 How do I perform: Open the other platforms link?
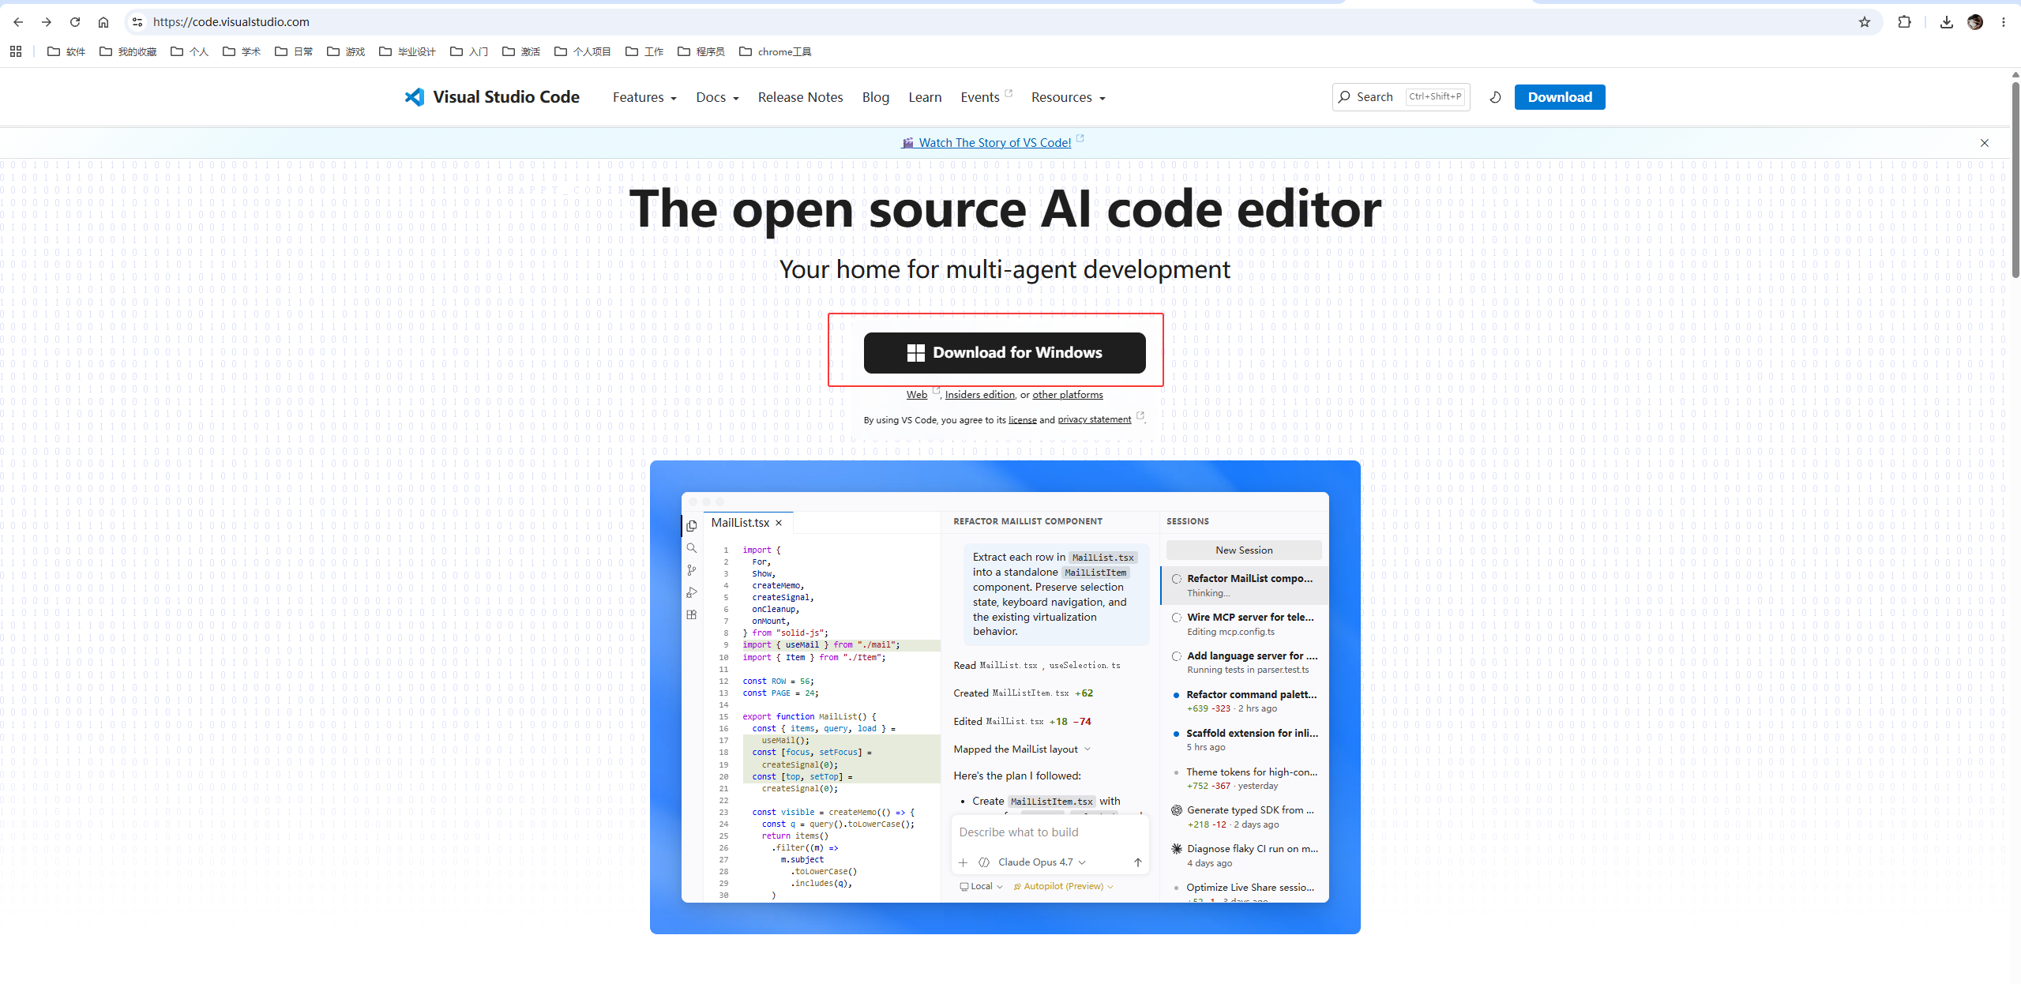[1068, 395]
